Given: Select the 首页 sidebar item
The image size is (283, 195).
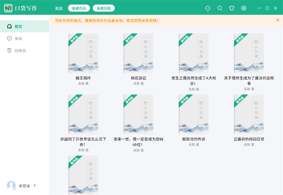Looking at the screenshot, I should click(24, 26).
